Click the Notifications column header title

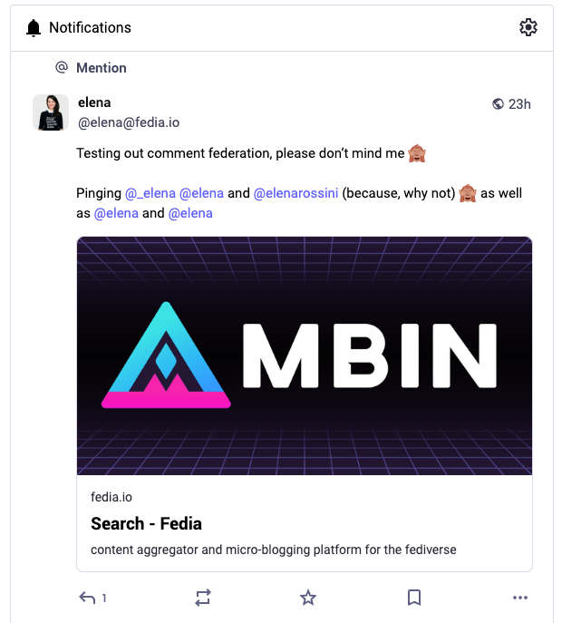[90, 28]
